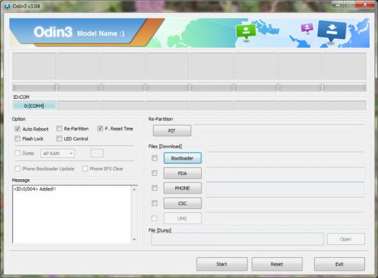Pick a CSC file
Viewport: 378px width, 278px height.
pos(183,203)
